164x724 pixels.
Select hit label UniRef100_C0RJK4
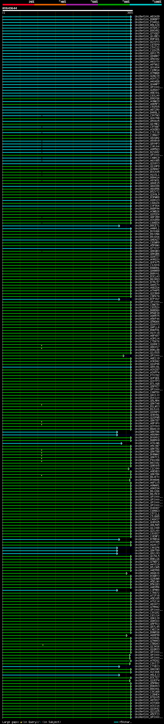click(147, 146)
